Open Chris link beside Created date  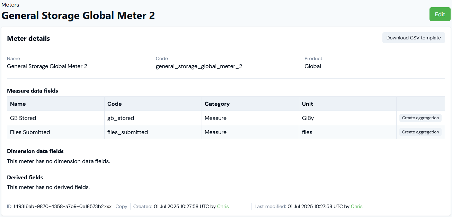[x=223, y=206]
